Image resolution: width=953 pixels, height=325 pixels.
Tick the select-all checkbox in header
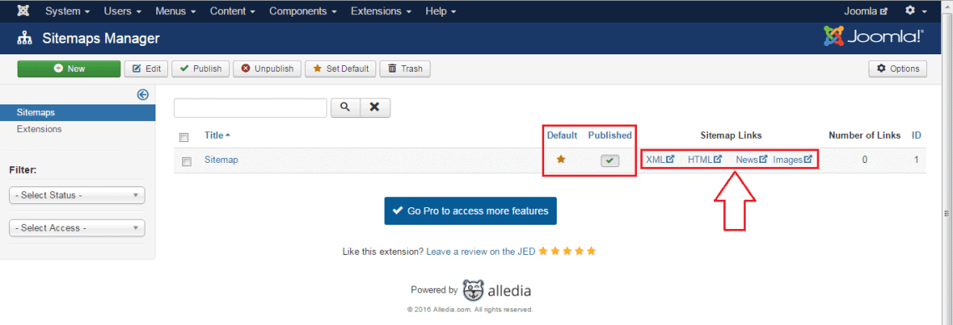click(x=184, y=137)
